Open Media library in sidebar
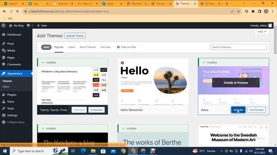 click(11, 51)
